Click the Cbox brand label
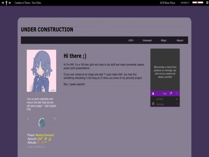Viewport: 209px width, 157px height. 165,93
